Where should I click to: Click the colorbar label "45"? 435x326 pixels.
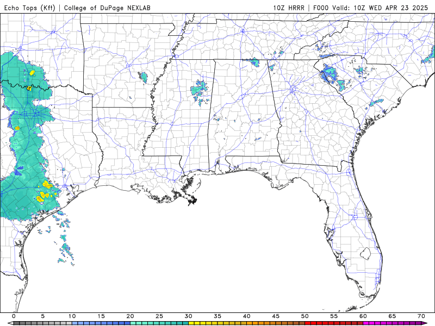[276, 316]
